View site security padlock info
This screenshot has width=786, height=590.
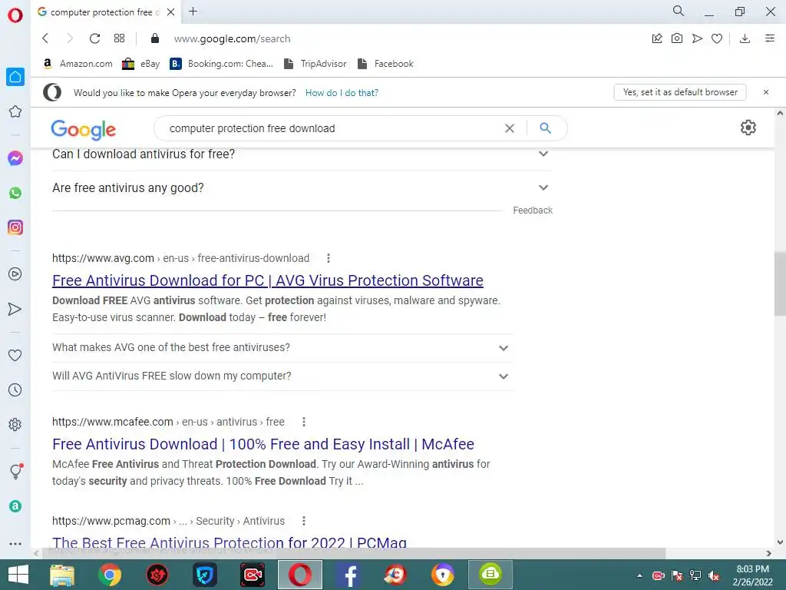click(155, 38)
